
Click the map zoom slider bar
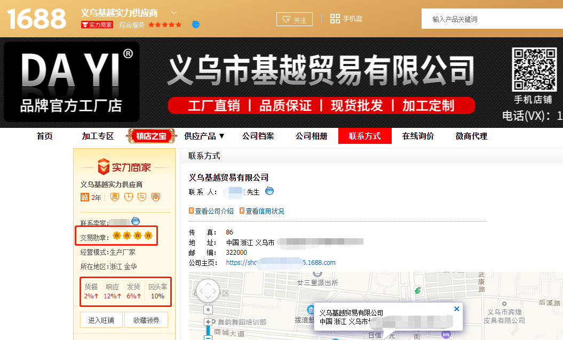point(208,330)
